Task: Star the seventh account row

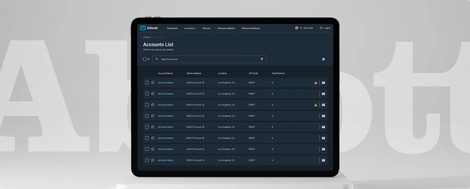Action: click(x=153, y=149)
